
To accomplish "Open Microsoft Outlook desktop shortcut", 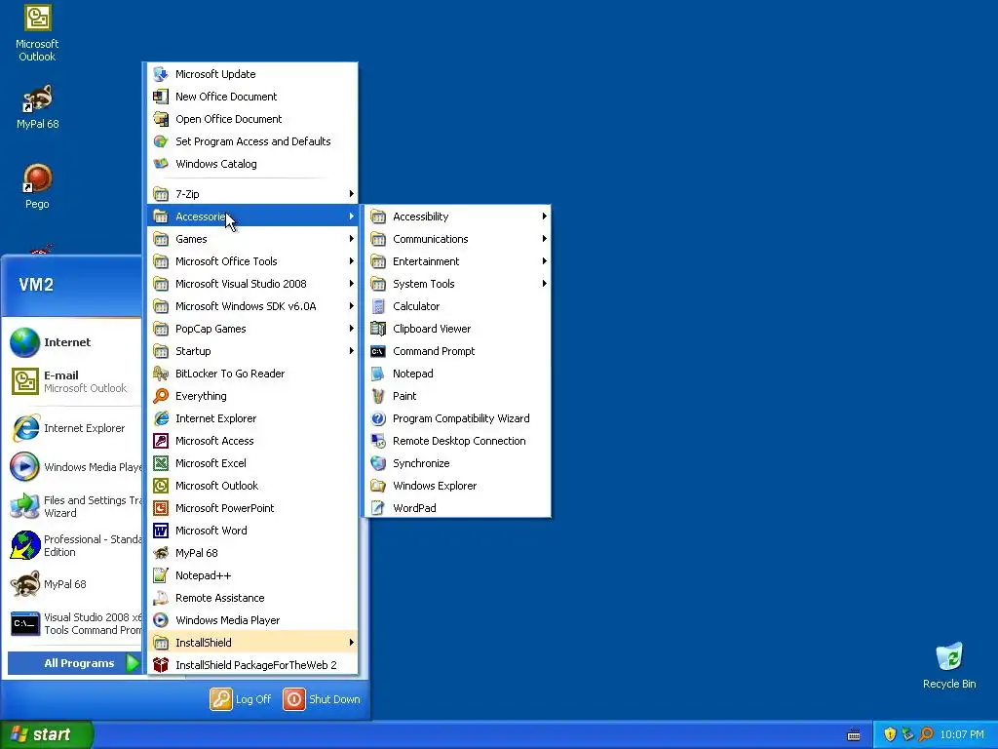I will (37, 33).
